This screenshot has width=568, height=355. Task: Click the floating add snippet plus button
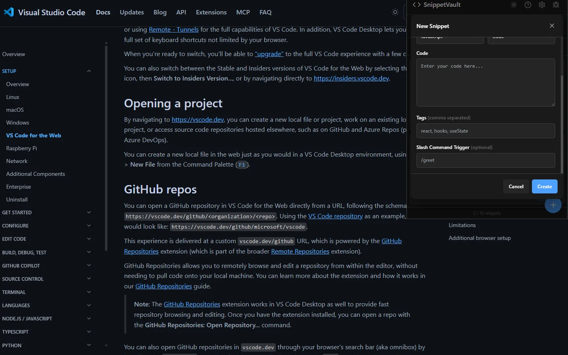coord(553,205)
